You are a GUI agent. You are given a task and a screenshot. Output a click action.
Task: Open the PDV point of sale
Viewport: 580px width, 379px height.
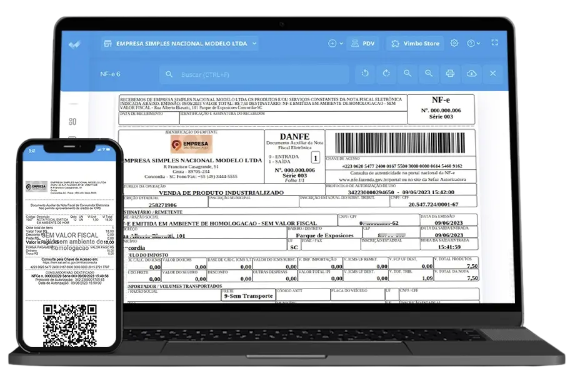[363, 44]
